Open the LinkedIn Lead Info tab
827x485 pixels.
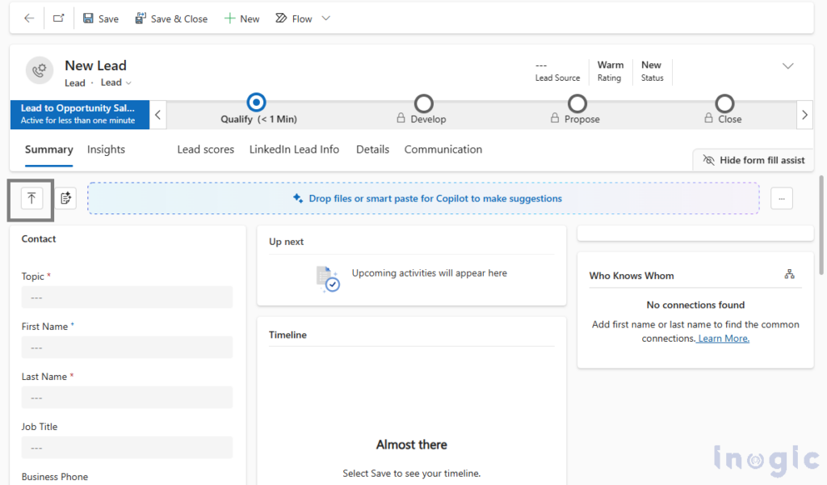294,150
